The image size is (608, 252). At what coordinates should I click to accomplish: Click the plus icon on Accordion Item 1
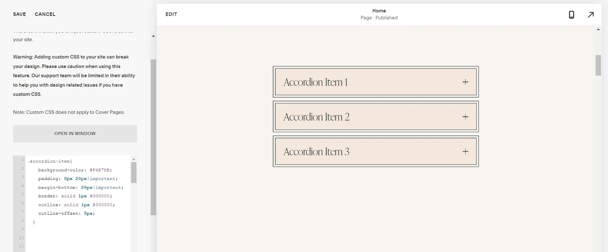click(465, 82)
